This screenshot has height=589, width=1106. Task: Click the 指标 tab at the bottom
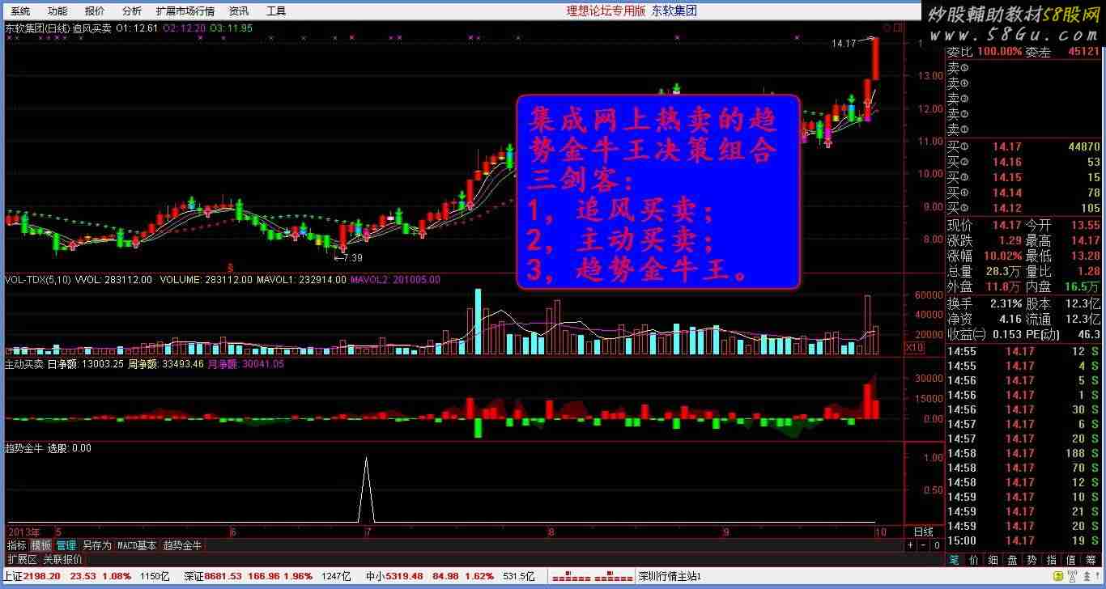[x=16, y=545]
